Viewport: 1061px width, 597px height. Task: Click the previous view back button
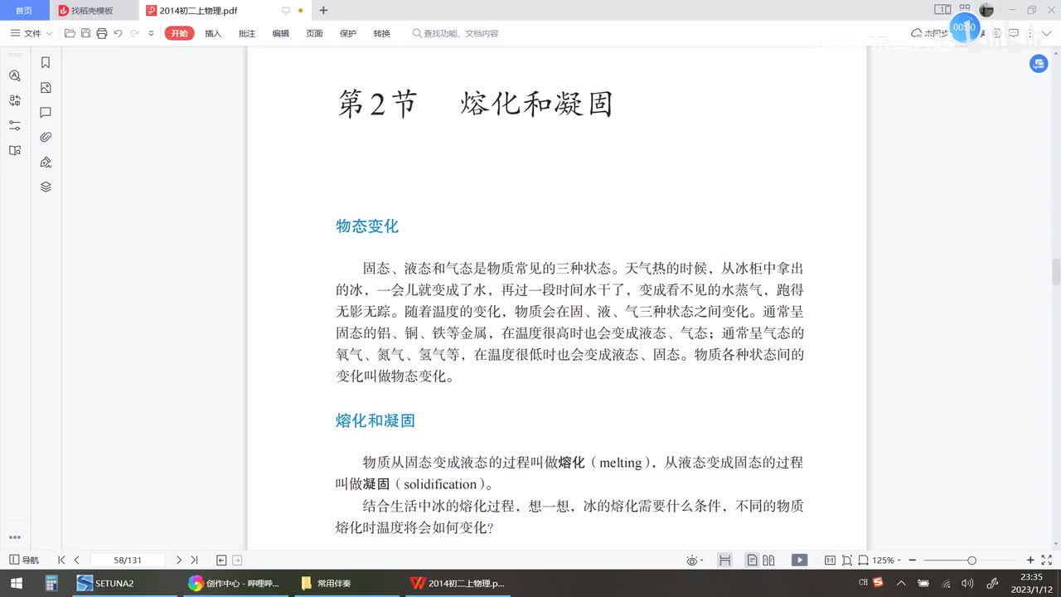[221, 561]
